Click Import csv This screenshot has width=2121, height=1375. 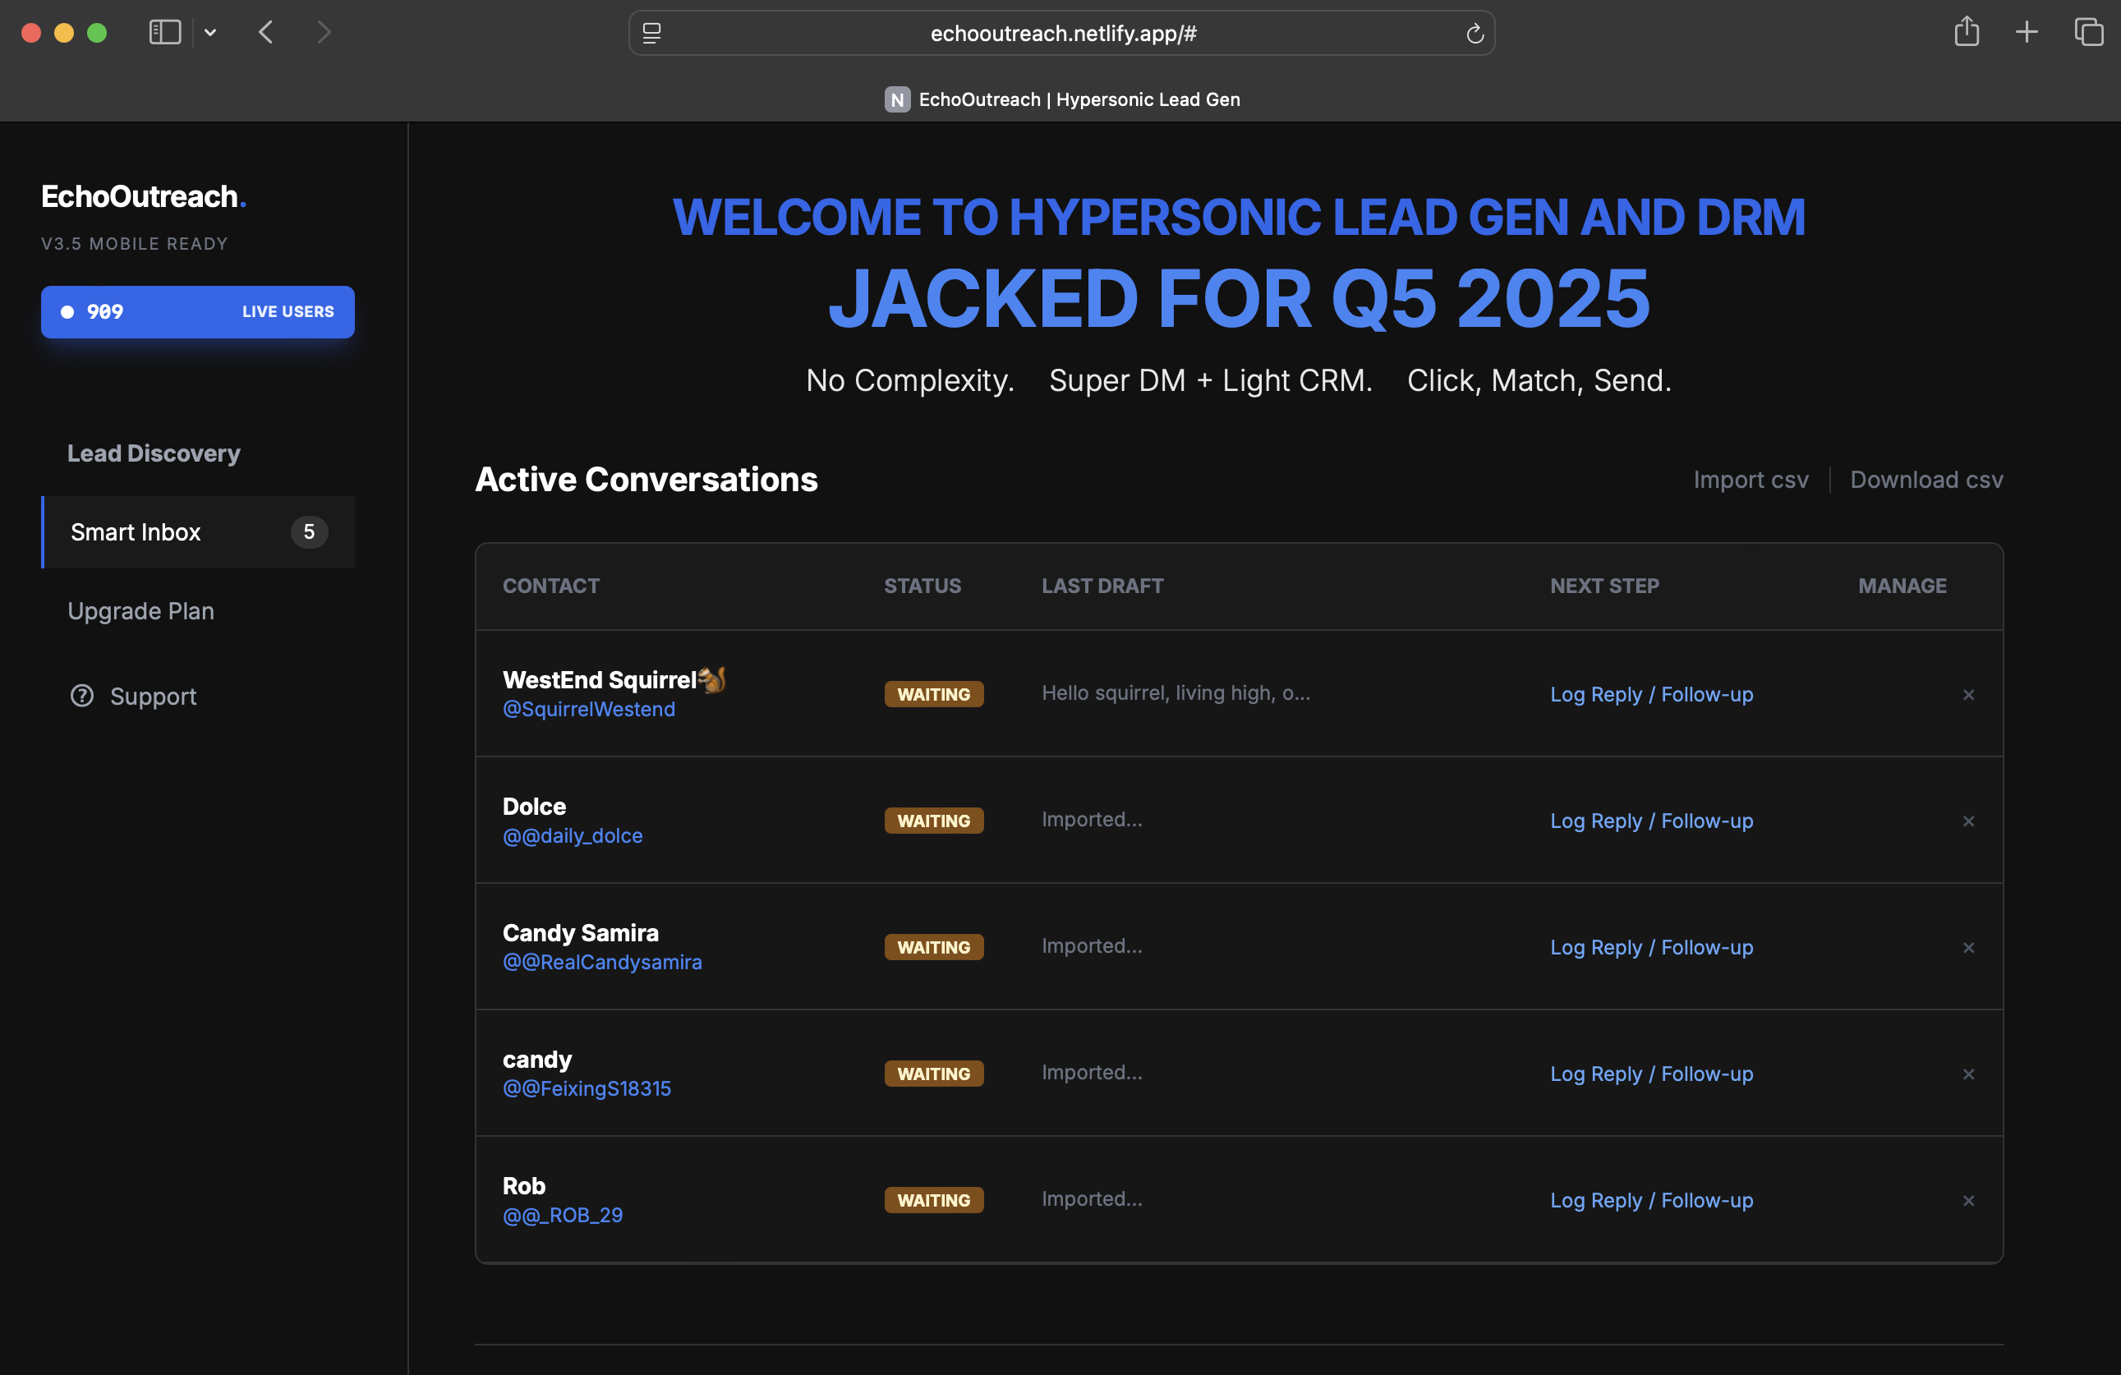point(1750,480)
